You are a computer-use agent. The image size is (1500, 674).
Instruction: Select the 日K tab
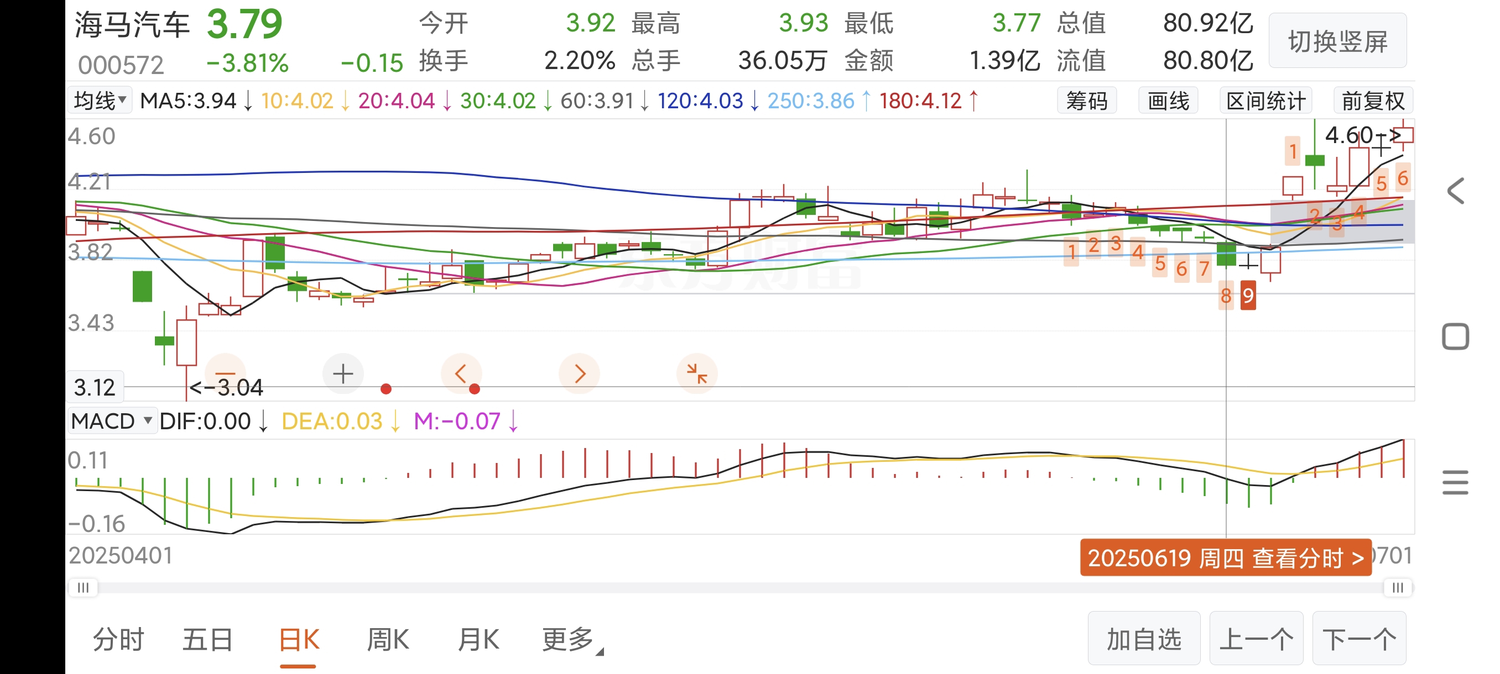coord(299,640)
